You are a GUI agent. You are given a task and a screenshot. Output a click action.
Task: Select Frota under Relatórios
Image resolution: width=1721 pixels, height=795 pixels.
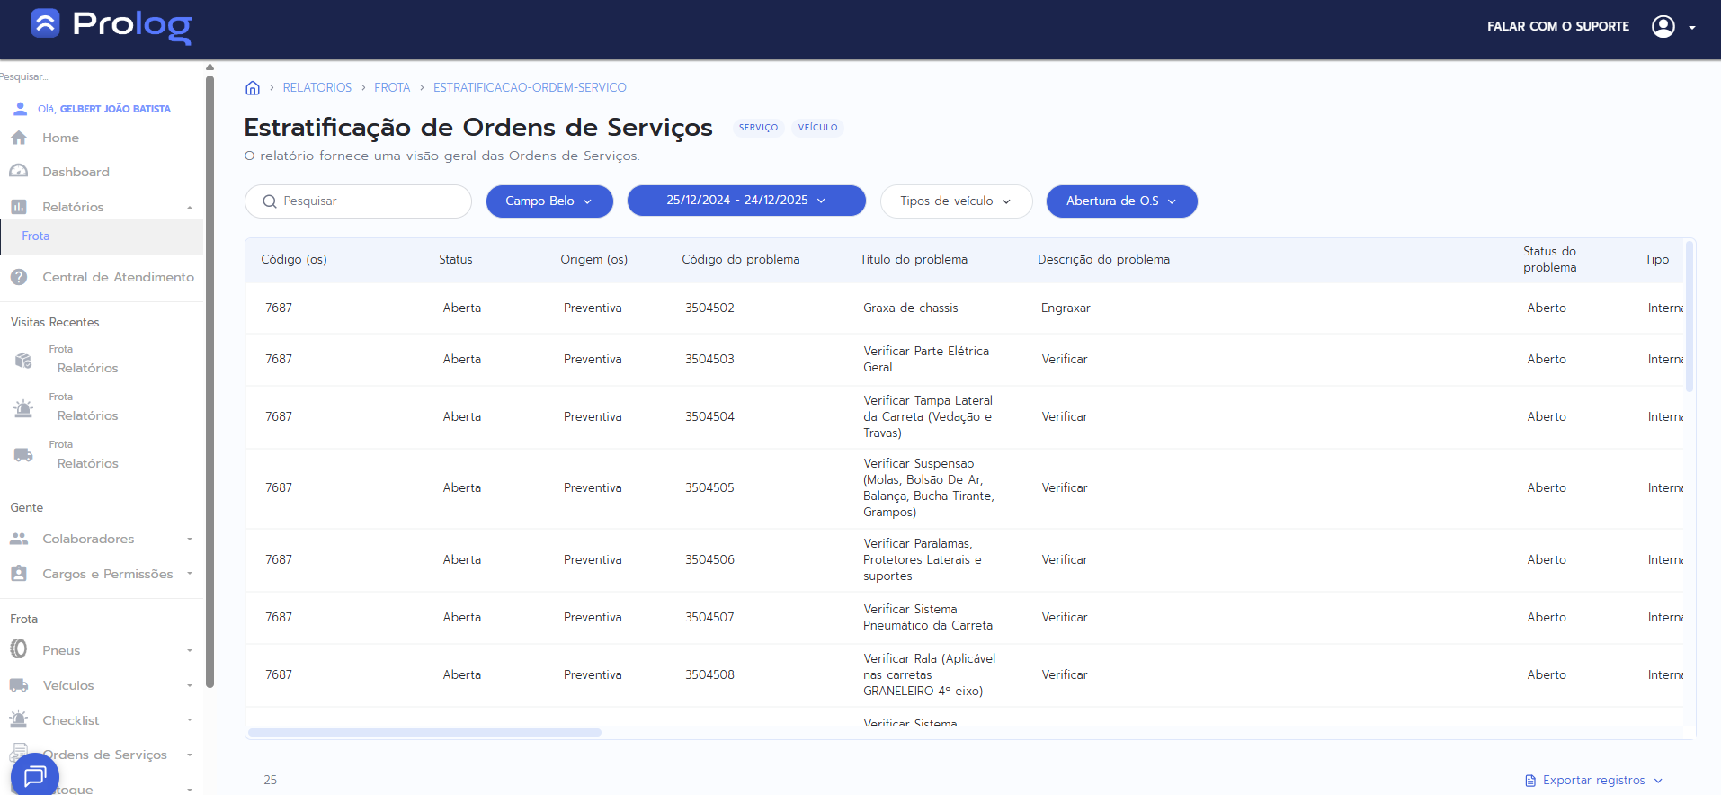36,237
